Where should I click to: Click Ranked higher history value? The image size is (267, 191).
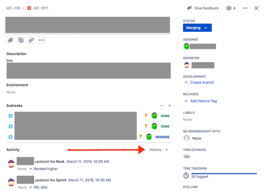tap(46, 169)
